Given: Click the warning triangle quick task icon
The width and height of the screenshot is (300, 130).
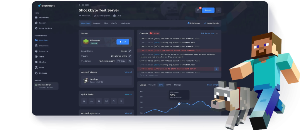Looking at the screenshot, I should 114,101.
